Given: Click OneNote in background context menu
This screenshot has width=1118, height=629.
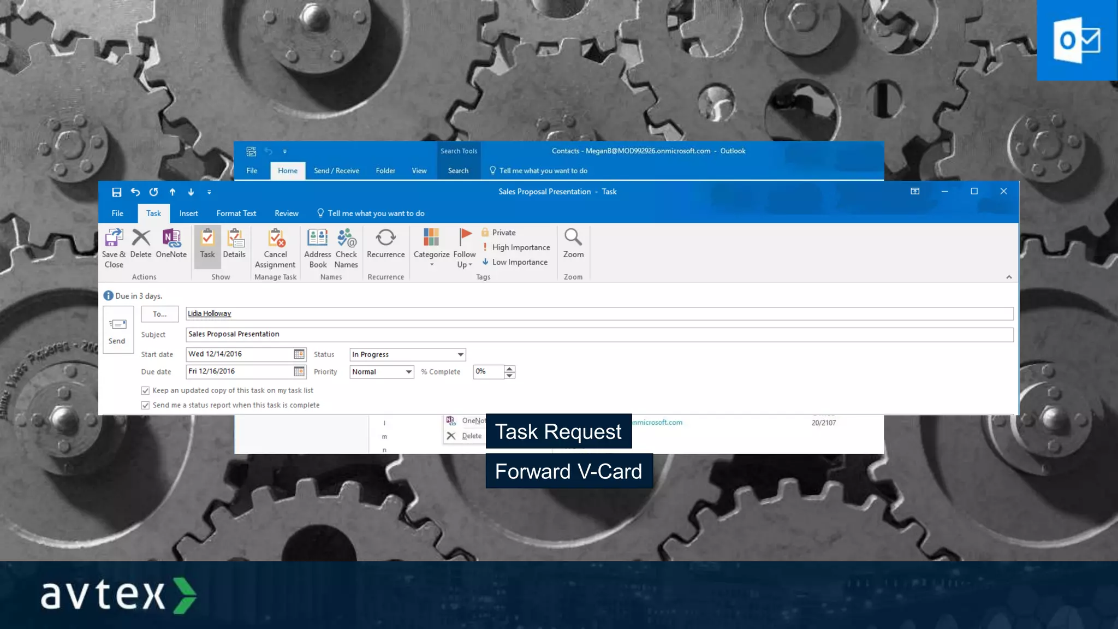Looking at the screenshot, I should [466, 420].
